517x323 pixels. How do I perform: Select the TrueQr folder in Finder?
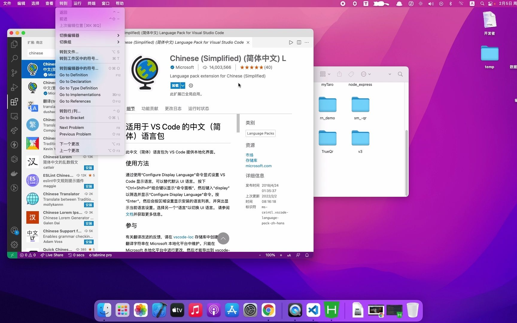point(327,142)
